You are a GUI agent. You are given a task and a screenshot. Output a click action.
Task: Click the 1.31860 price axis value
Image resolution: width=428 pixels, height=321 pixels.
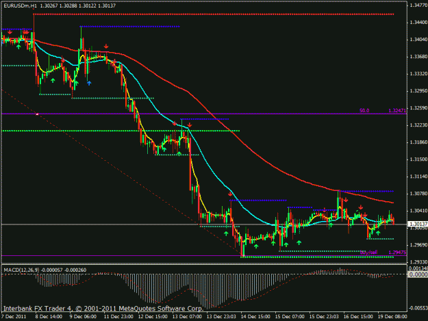click(418, 142)
